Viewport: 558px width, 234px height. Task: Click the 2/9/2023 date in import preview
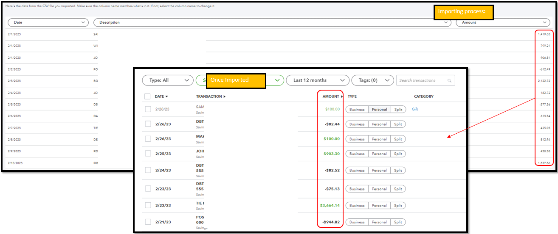point(14,151)
